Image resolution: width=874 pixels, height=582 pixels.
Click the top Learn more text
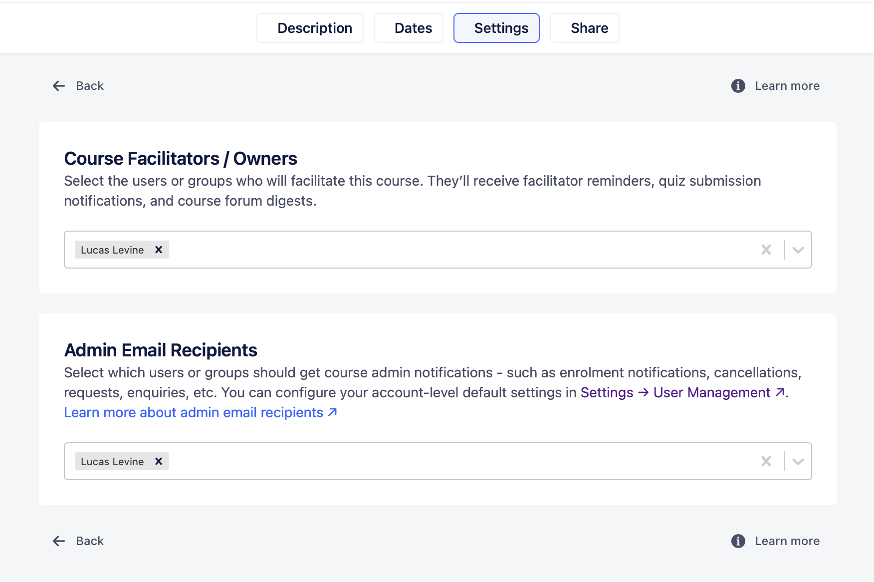[x=787, y=86]
